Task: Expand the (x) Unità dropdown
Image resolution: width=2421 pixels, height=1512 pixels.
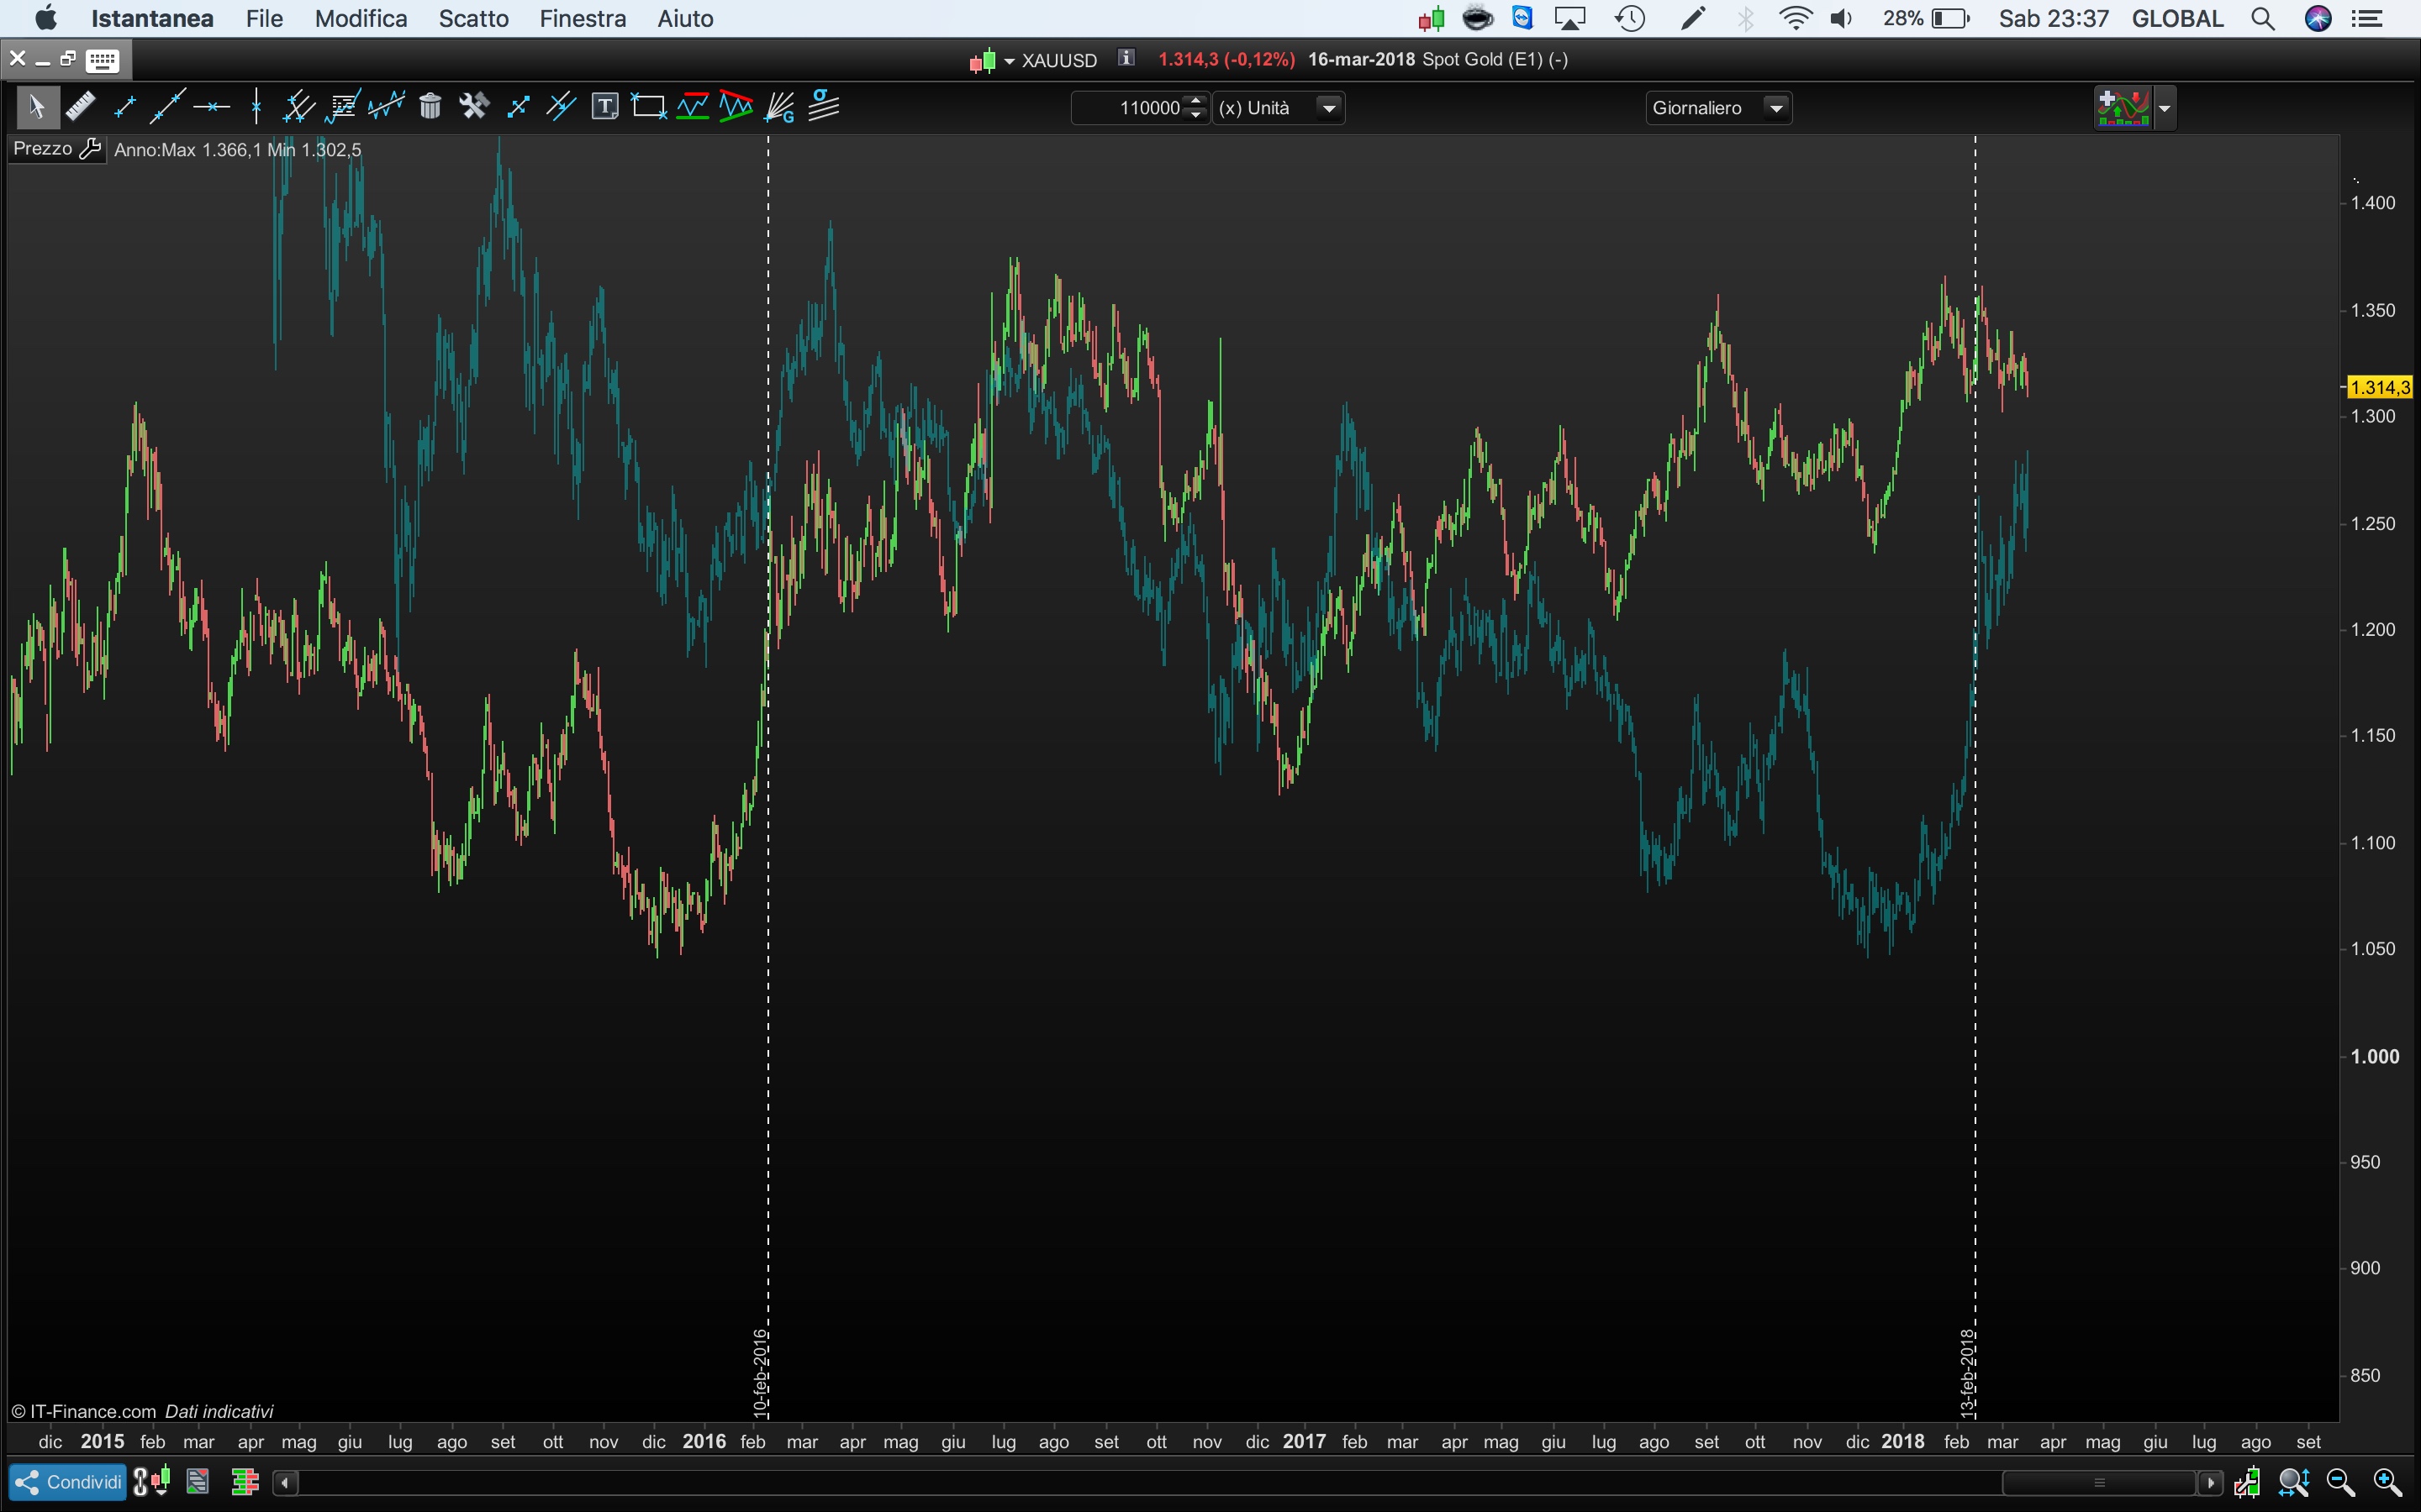Action: [1328, 108]
